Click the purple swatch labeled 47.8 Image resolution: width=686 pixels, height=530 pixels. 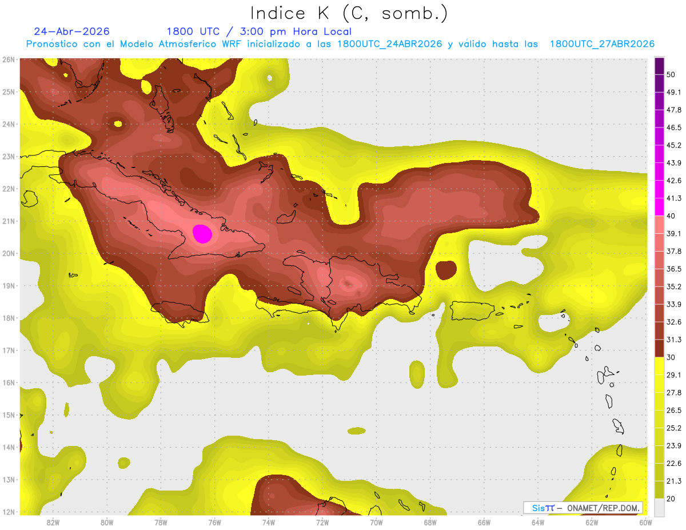click(x=659, y=101)
